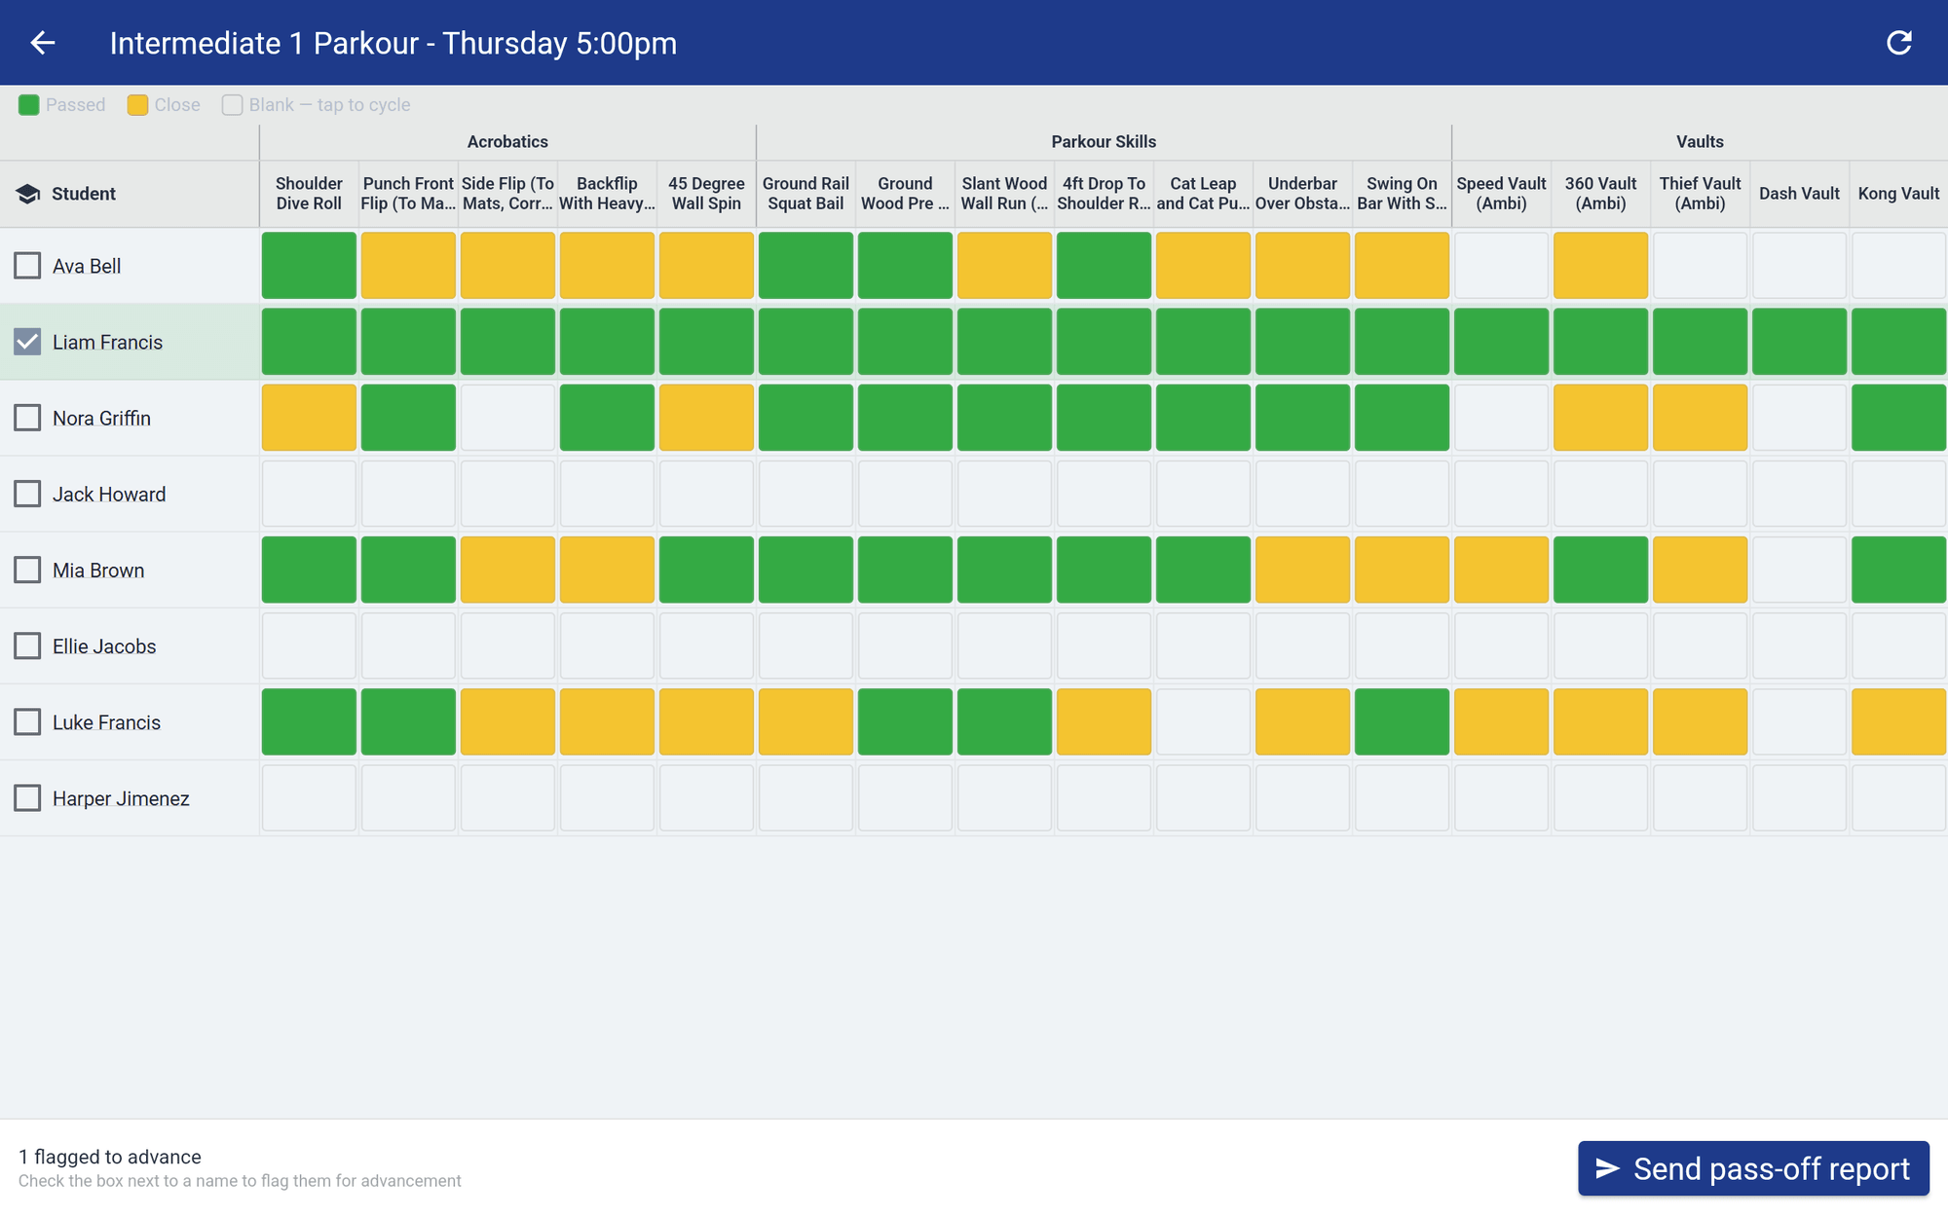This screenshot has height=1217, width=1948.
Task: Click the graduation cap Student icon
Action: click(28, 194)
